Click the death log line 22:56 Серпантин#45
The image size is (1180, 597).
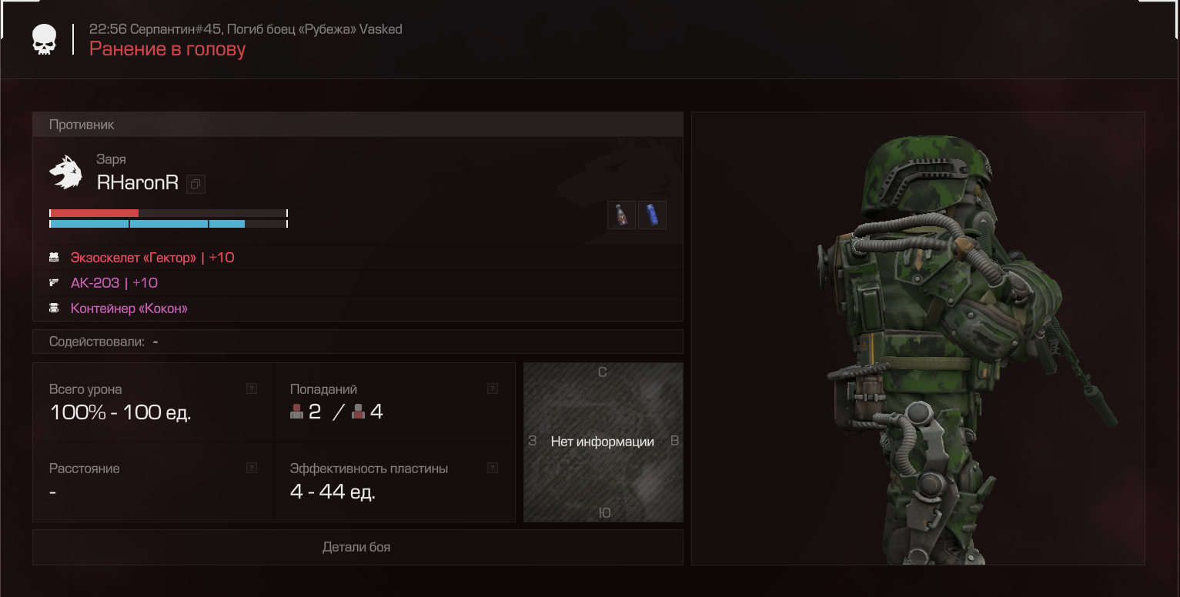pyautogui.click(x=246, y=29)
